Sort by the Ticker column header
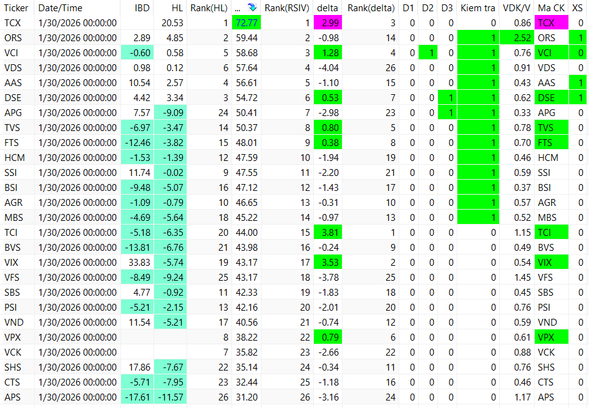 coord(16,7)
